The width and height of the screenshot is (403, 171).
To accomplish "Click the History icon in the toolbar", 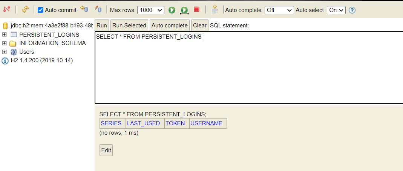I will (215, 9).
